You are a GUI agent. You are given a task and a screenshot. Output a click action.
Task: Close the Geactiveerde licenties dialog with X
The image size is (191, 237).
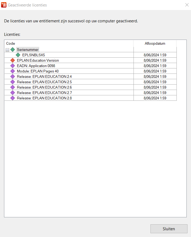187,5
